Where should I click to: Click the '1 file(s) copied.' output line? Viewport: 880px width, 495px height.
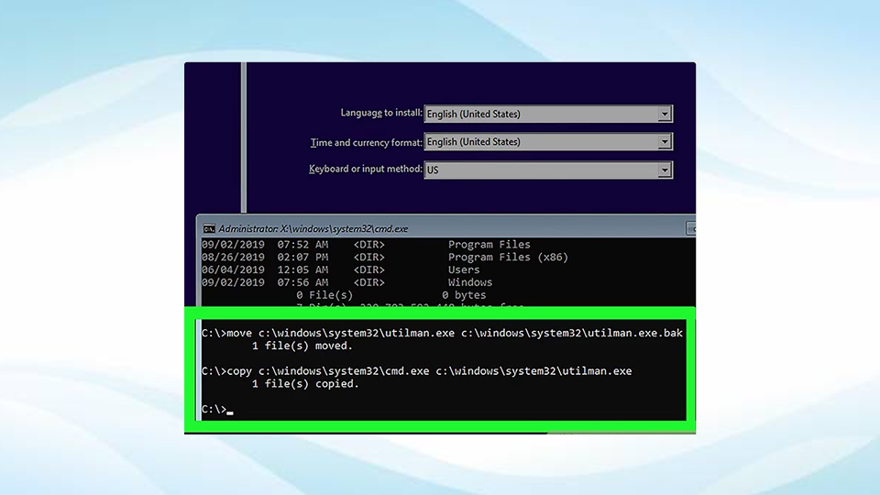point(304,384)
